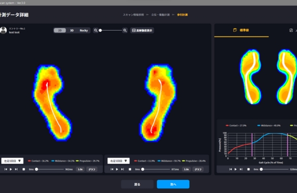Select the Rocky view mode
This screenshot has width=297, height=193.
pos(83,30)
